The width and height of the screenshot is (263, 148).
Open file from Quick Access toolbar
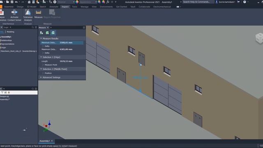7,2
